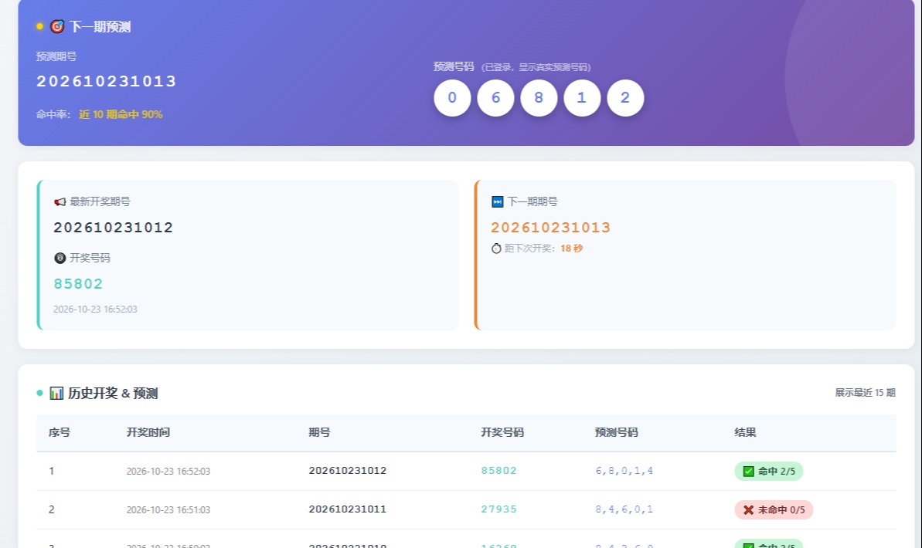Click predicted numbers 8,4,6,0,1 in row 2

pos(624,509)
